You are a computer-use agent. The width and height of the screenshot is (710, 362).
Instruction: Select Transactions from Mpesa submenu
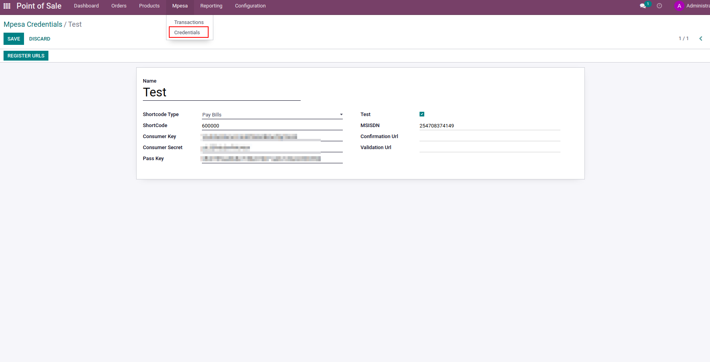click(189, 22)
